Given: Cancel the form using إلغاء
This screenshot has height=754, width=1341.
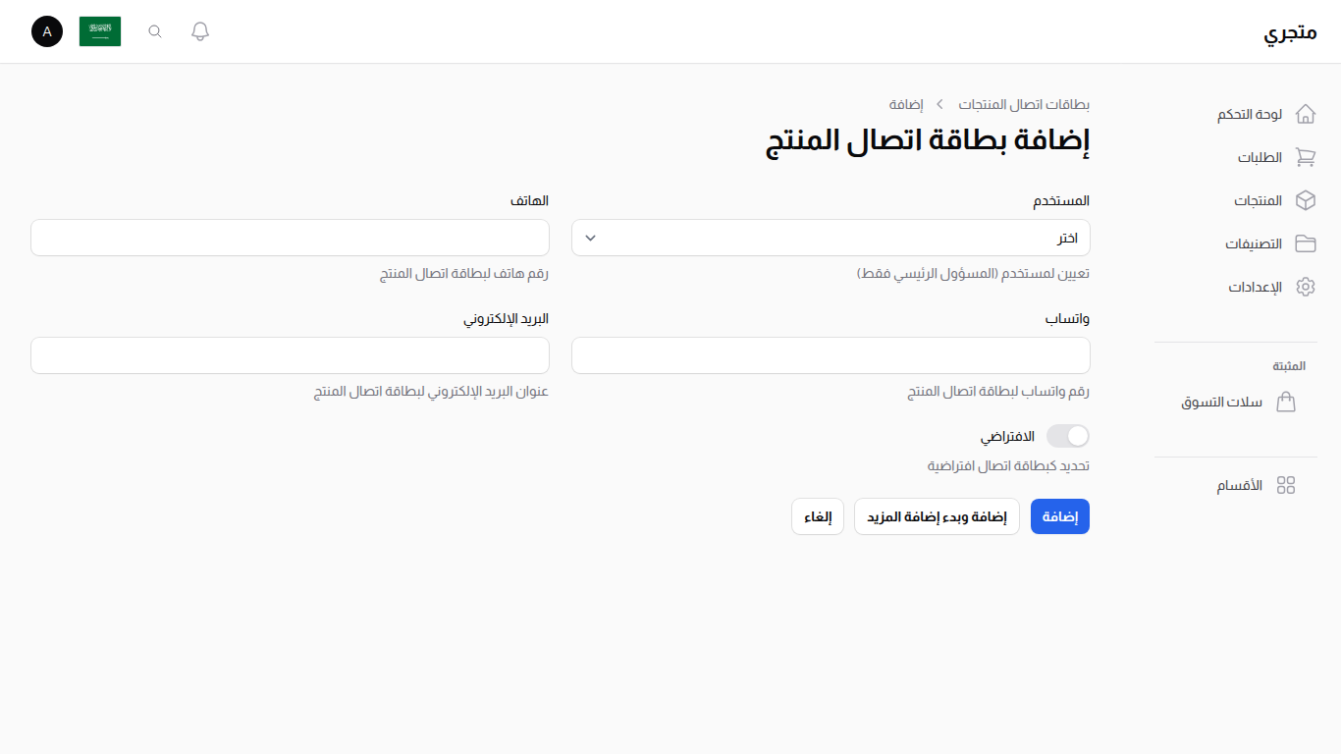Looking at the screenshot, I should (x=817, y=515).
